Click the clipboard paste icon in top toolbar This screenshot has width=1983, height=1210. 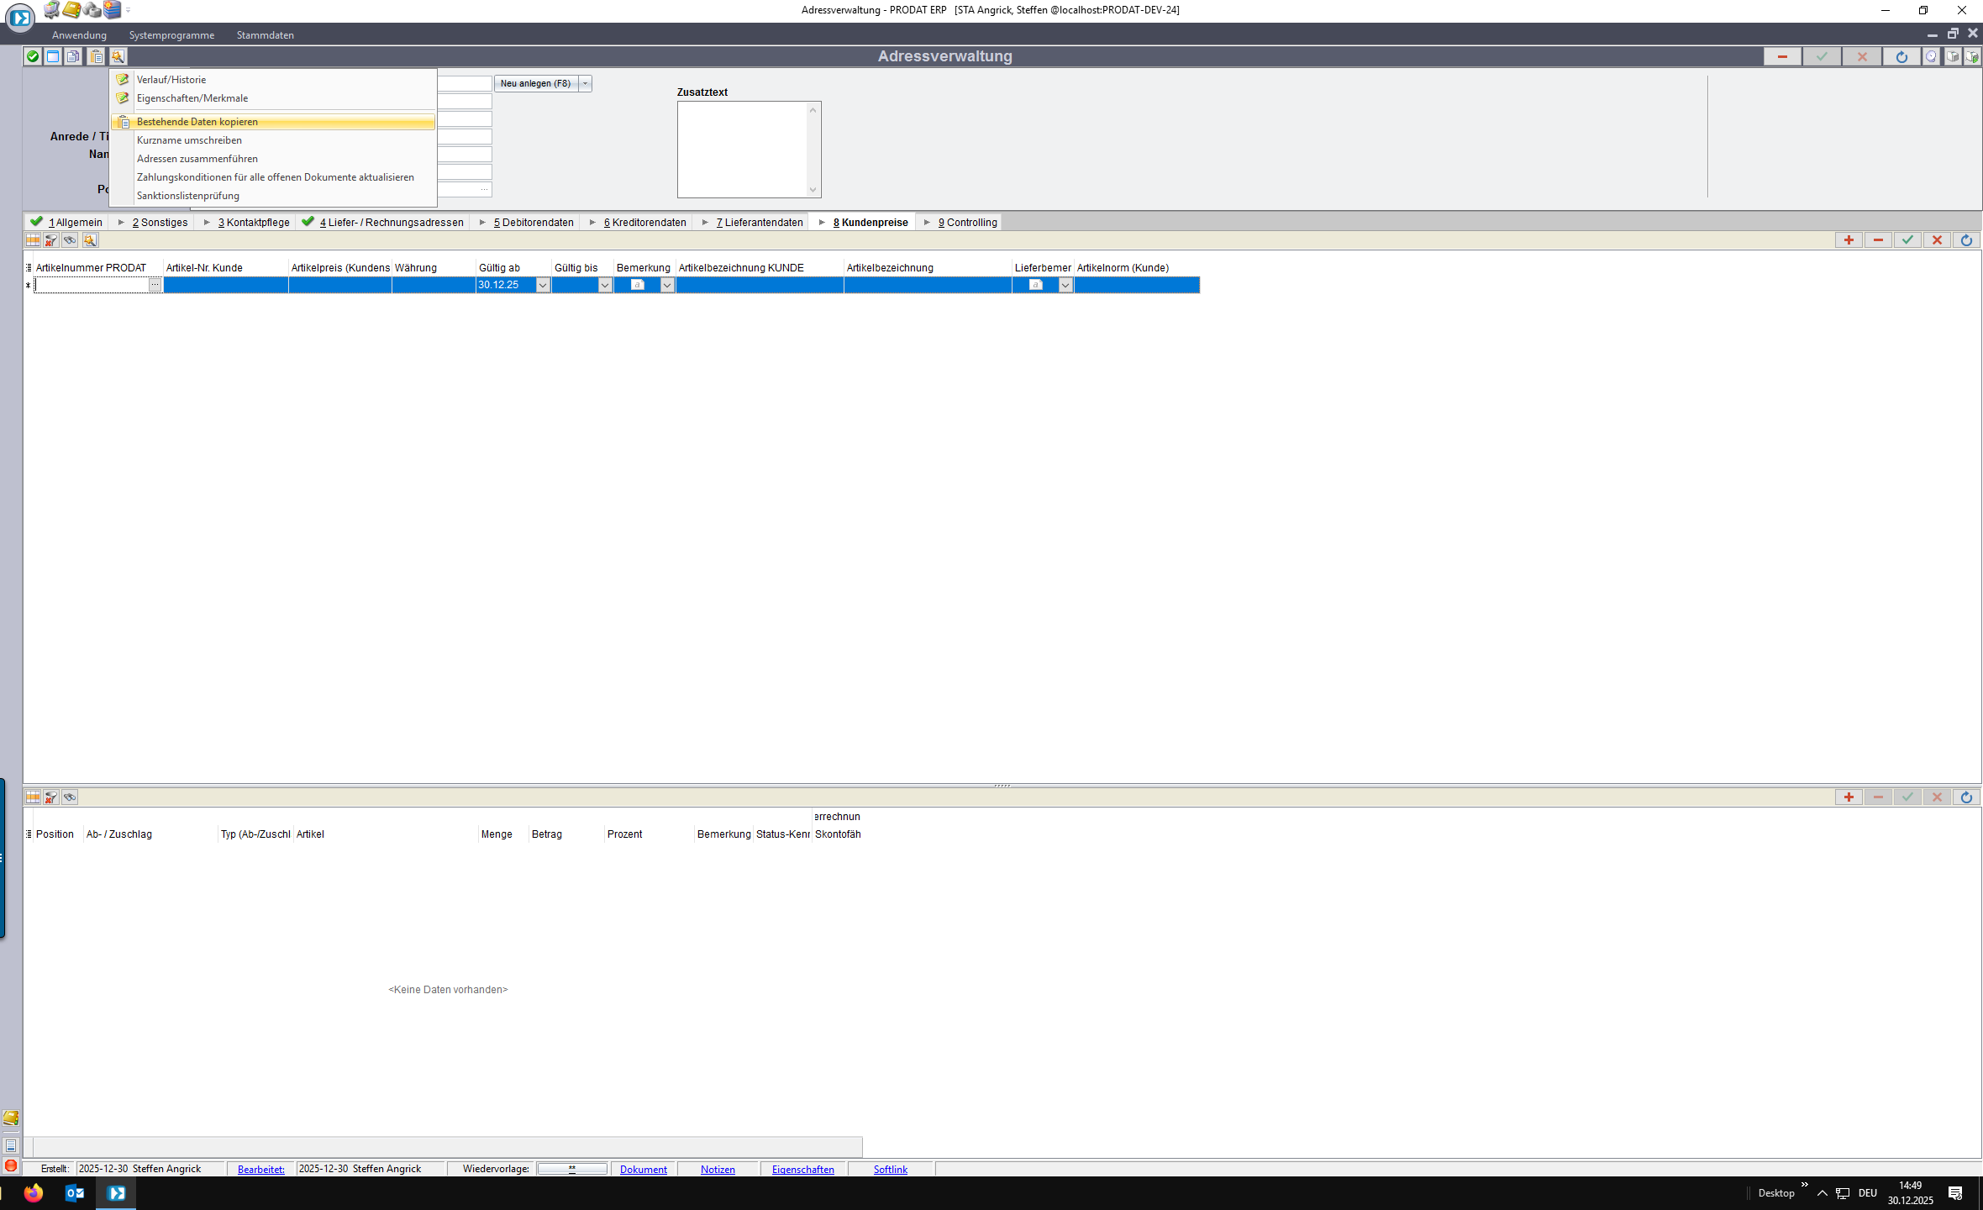click(97, 56)
